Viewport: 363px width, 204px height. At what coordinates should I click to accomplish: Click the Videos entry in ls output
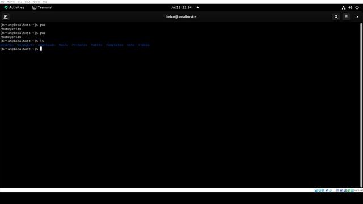click(x=143, y=45)
